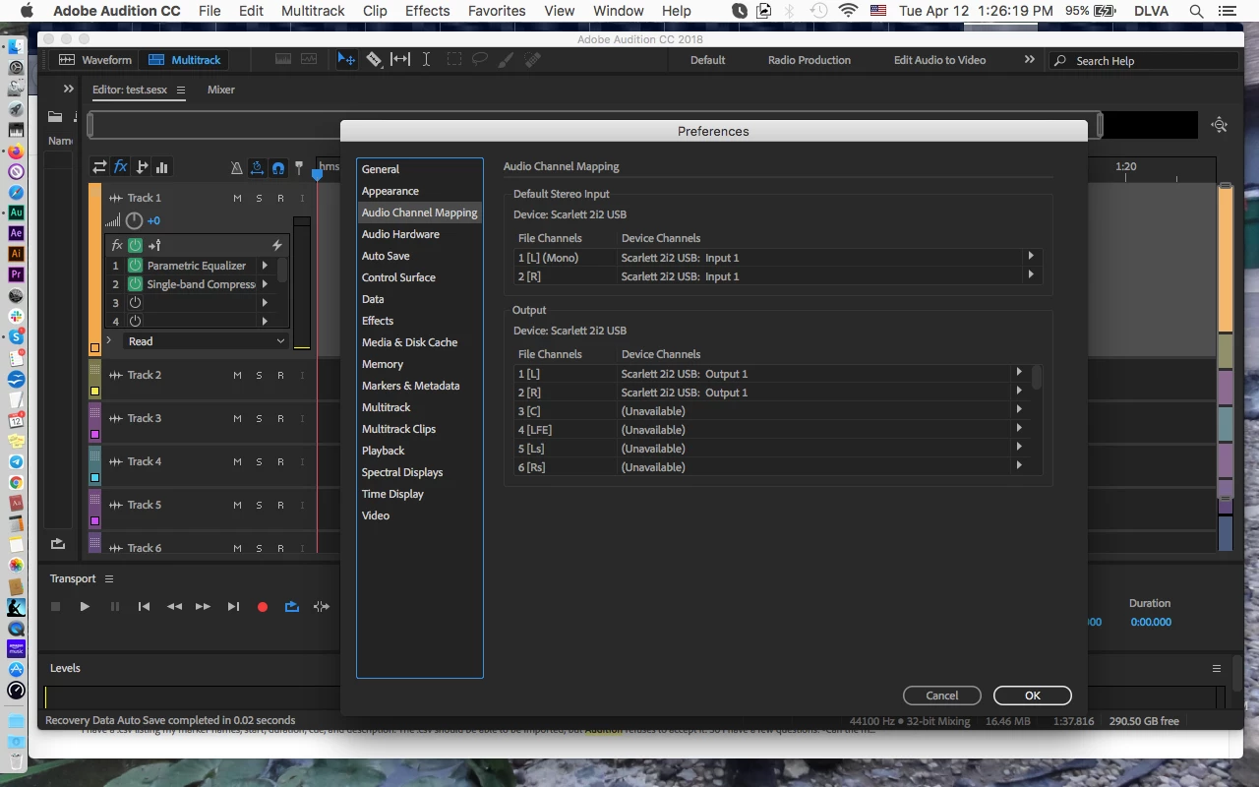
Task: Open Single-band Compressor slot arrow menu
Action: tap(264, 284)
